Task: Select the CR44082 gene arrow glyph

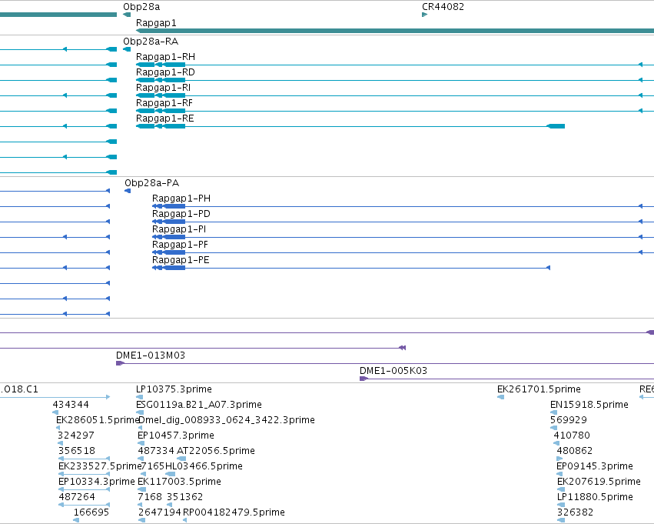Action: [424, 15]
